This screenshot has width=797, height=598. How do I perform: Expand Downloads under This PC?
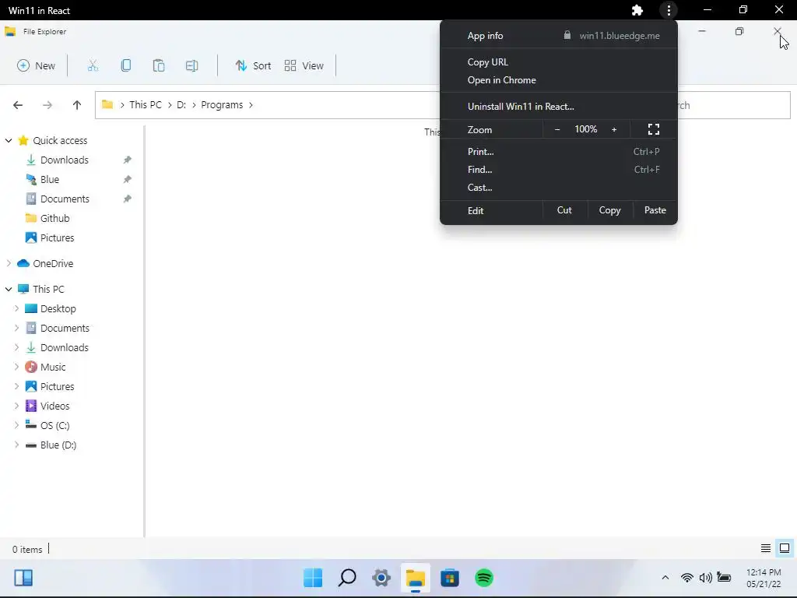tap(16, 347)
